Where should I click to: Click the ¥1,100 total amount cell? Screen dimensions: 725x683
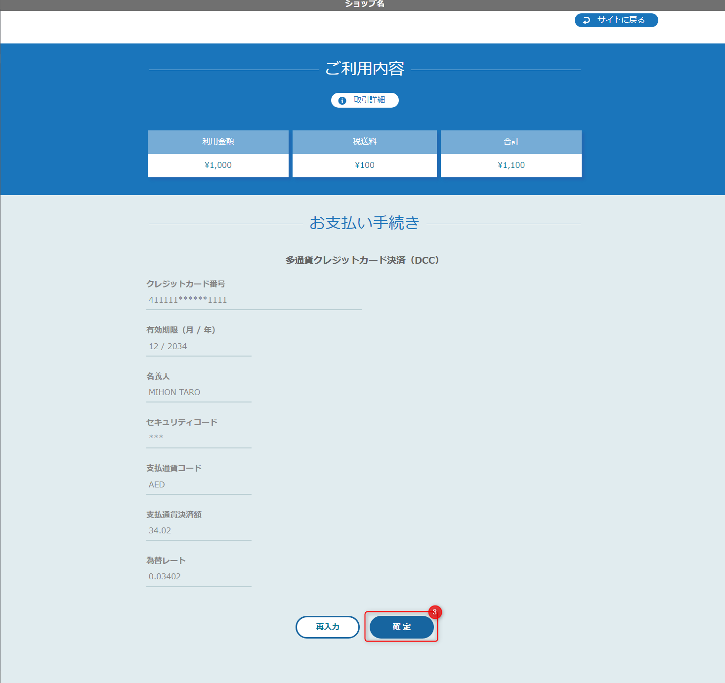pos(511,165)
